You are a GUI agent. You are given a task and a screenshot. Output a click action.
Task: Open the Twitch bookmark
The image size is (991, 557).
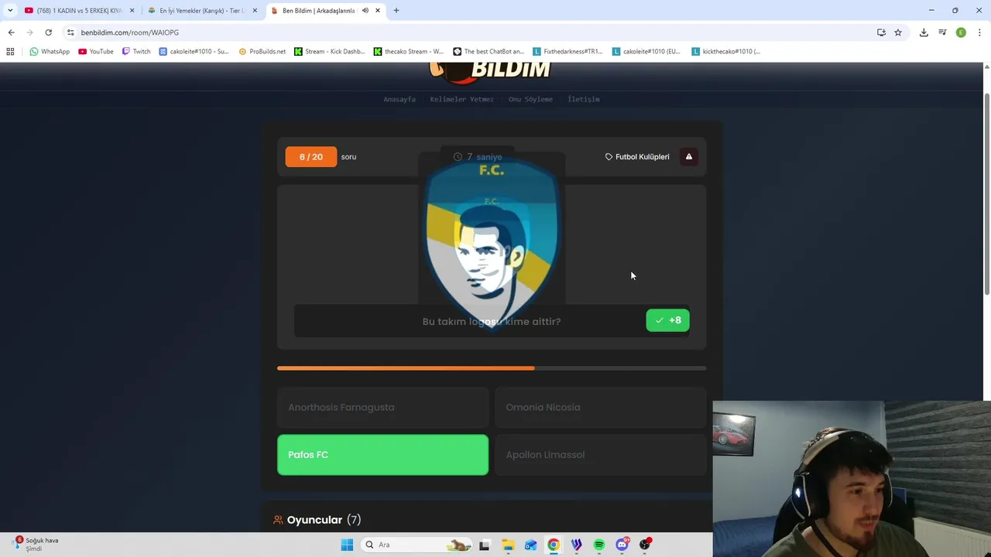tap(136, 52)
